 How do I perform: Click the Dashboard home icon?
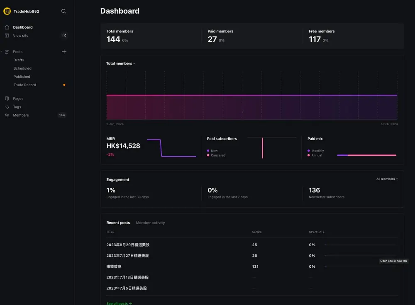pyautogui.click(x=7, y=27)
